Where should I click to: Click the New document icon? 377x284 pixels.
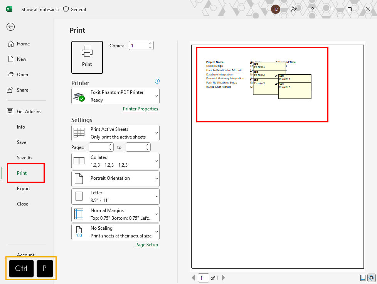[x=10, y=59]
